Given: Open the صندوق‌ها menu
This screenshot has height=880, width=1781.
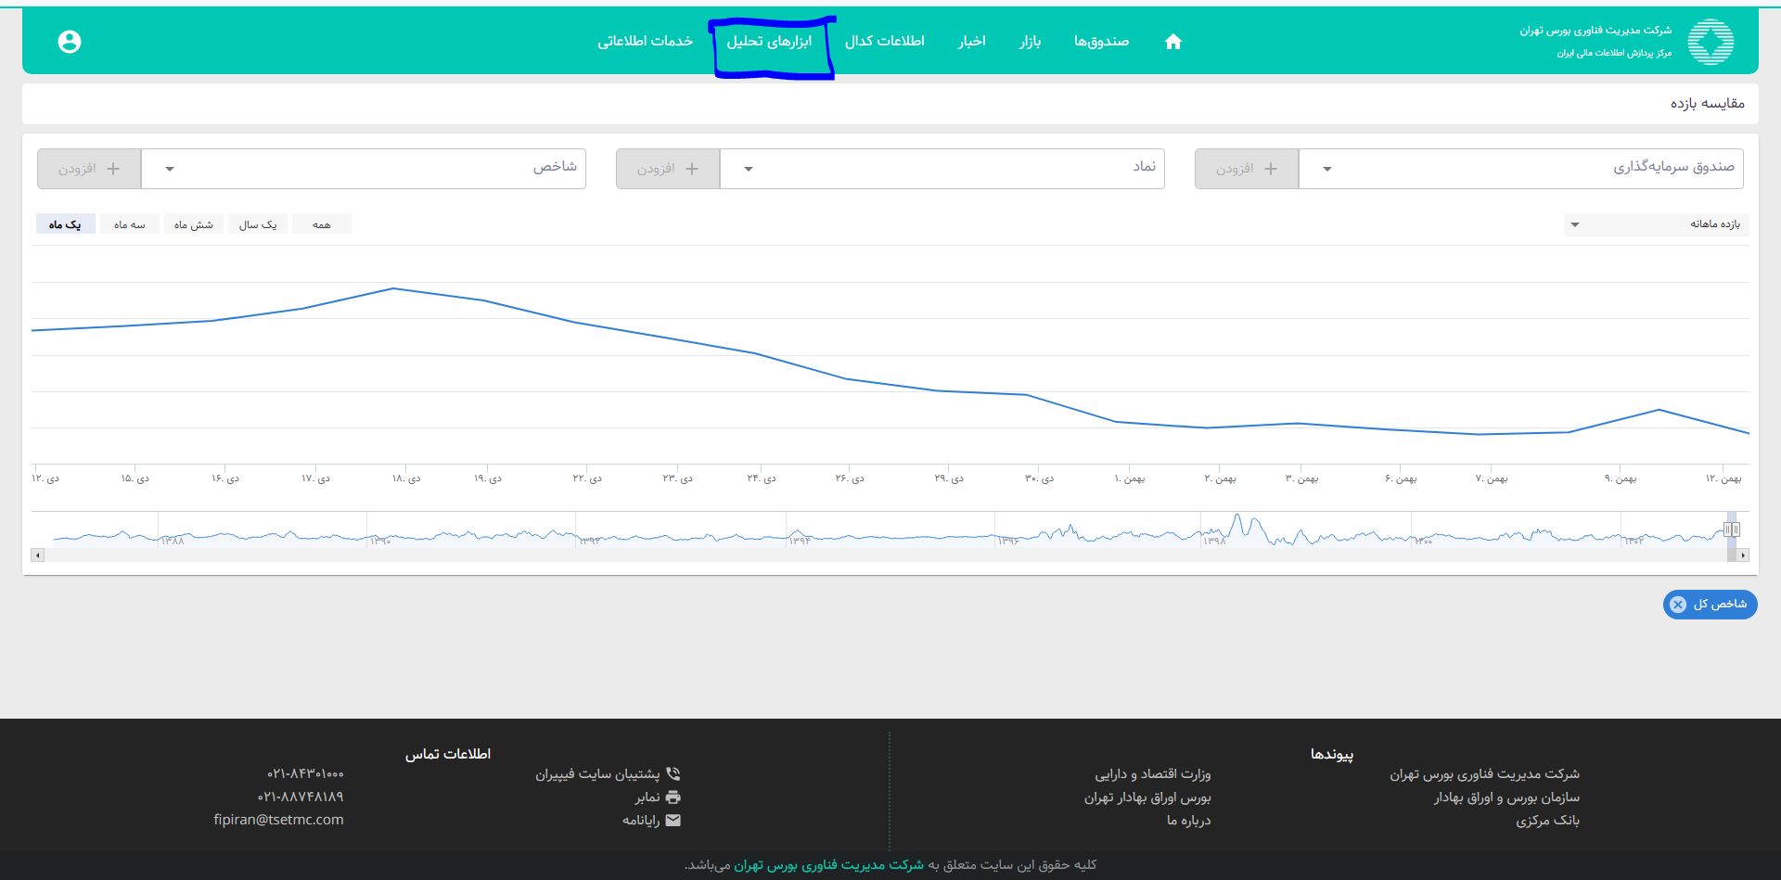Looking at the screenshot, I should [1101, 41].
